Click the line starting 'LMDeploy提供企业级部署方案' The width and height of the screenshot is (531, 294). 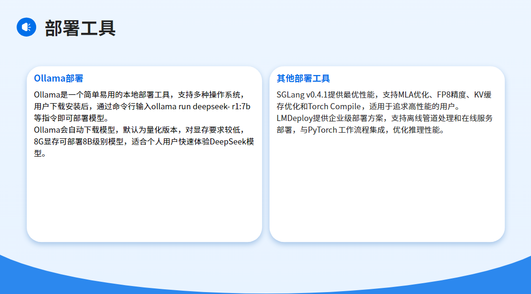pyautogui.click(x=385, y=119)
